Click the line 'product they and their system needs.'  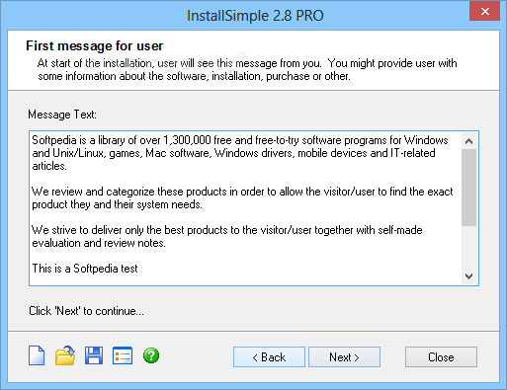pos(117,204)
